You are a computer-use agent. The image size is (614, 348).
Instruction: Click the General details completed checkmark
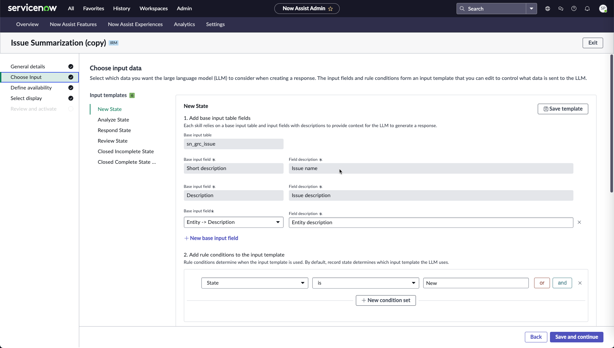pos(71,67)
